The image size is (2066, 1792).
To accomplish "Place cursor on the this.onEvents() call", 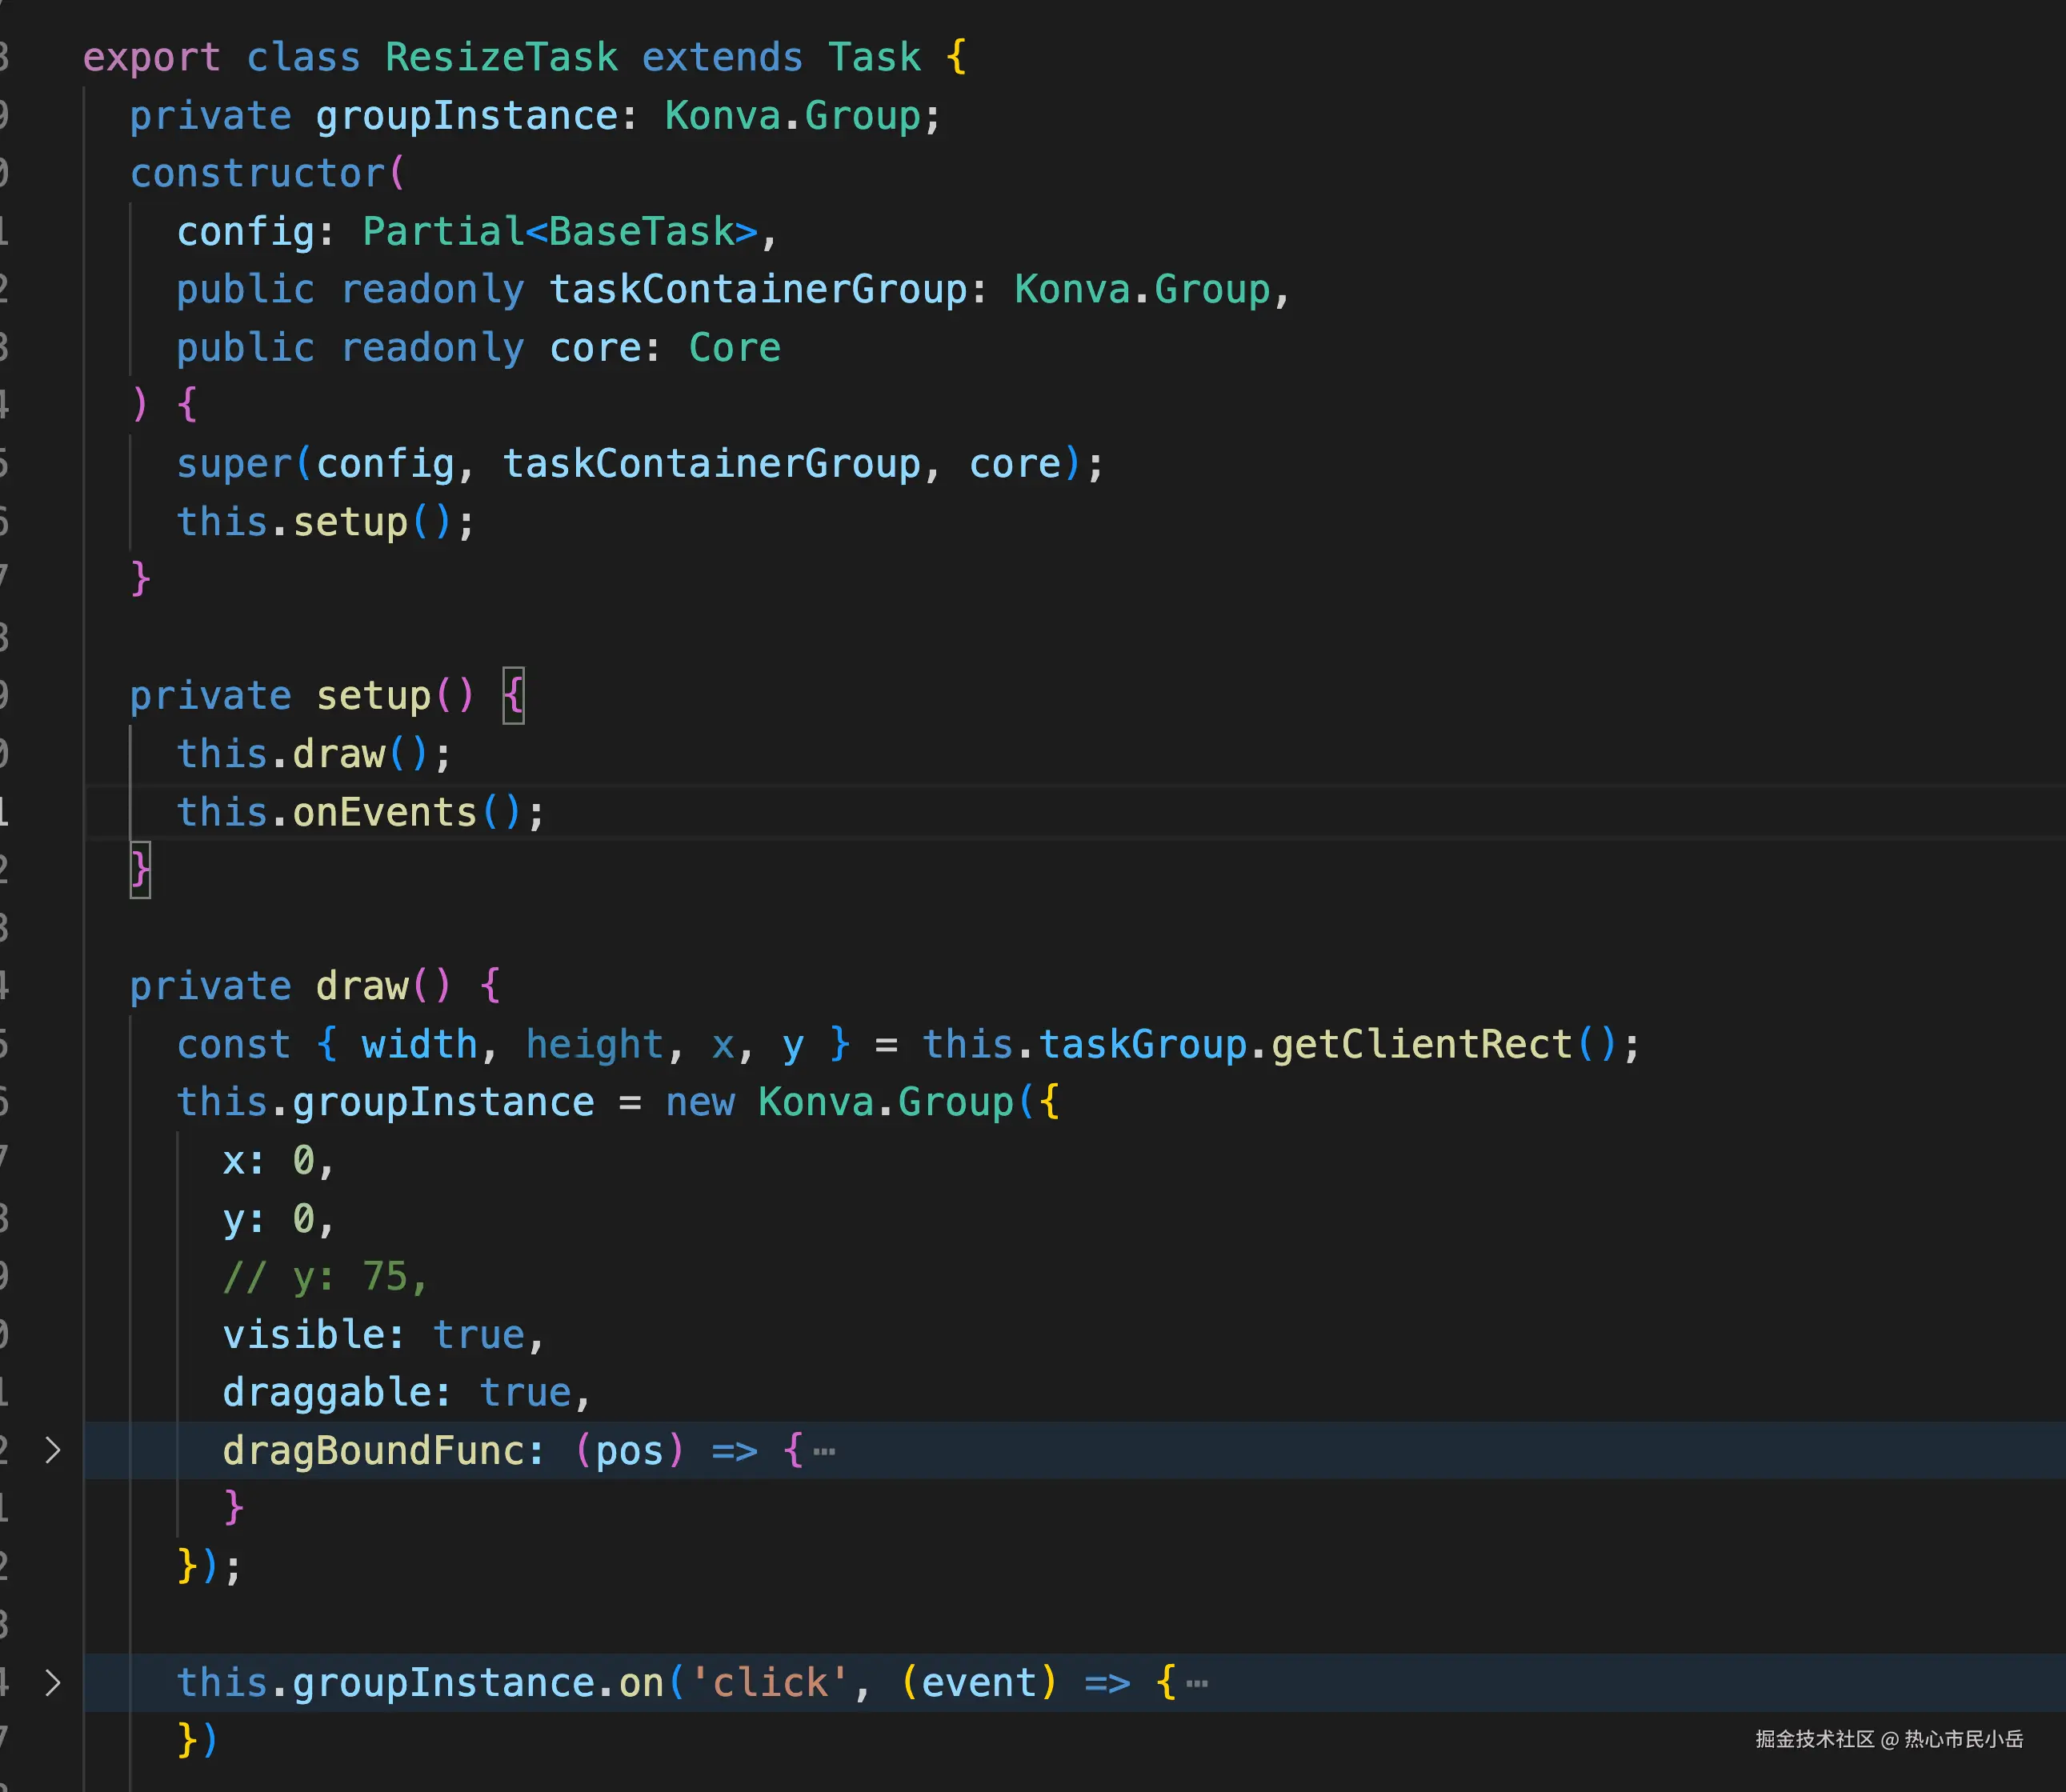I will pyautogui.click(x=384, y=812).
